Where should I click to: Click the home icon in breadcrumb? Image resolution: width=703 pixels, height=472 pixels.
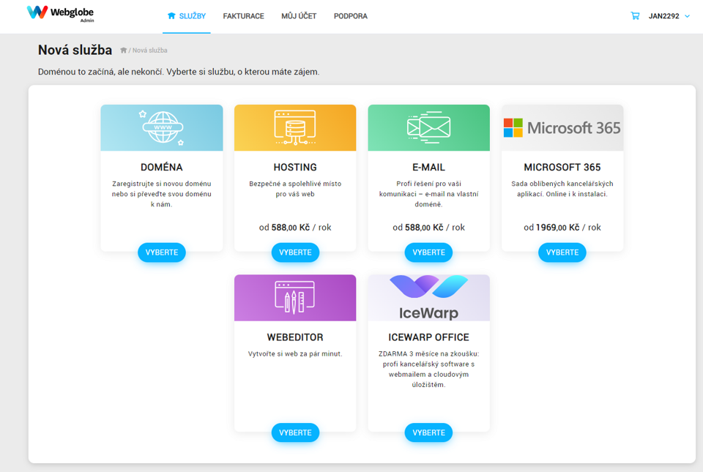tap(123, 50)
